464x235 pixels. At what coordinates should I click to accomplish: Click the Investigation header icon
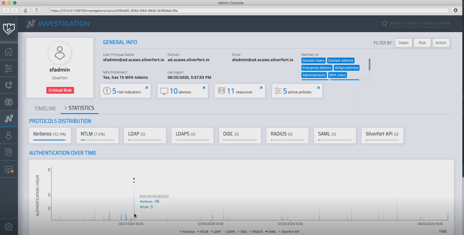click(31, 24)
